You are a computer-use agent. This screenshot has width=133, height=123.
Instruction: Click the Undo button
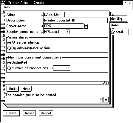pyautogui.click(x=13, y=89)
